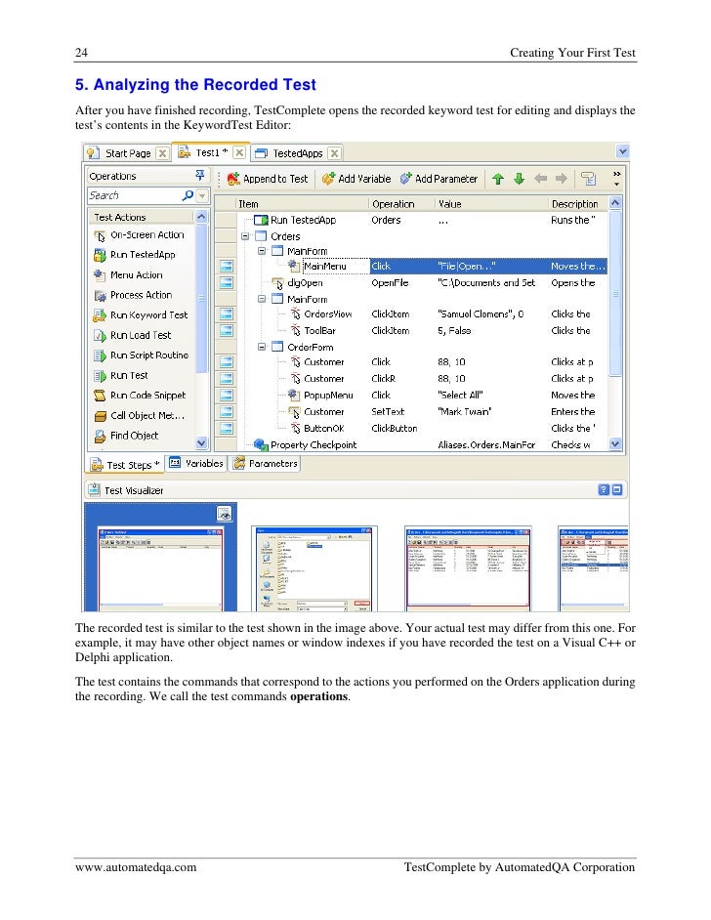Open the Test Steps bottom tab
Viewport: 711px width, 920px height.
[124, 465]
